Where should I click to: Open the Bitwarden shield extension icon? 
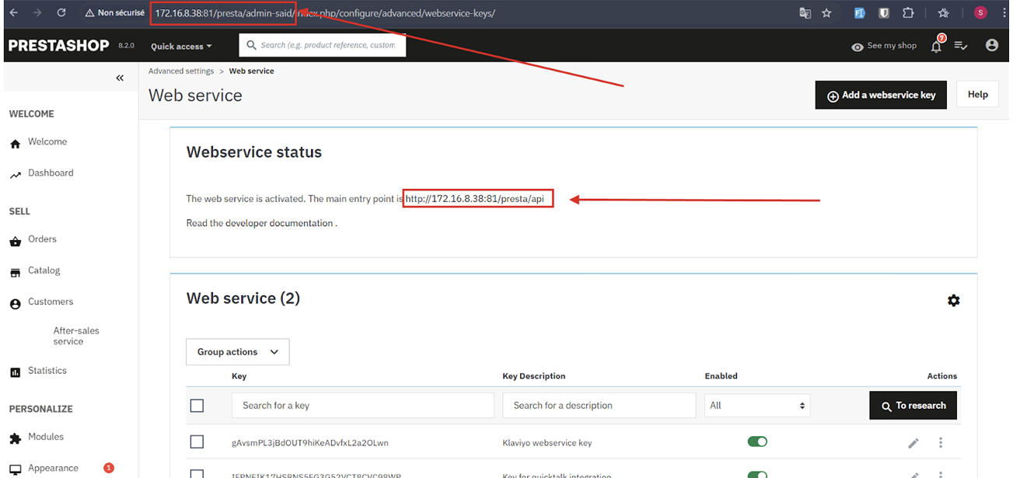click(x=884, y=13)
